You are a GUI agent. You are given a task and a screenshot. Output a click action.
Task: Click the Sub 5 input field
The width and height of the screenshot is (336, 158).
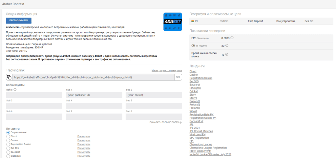154,106
